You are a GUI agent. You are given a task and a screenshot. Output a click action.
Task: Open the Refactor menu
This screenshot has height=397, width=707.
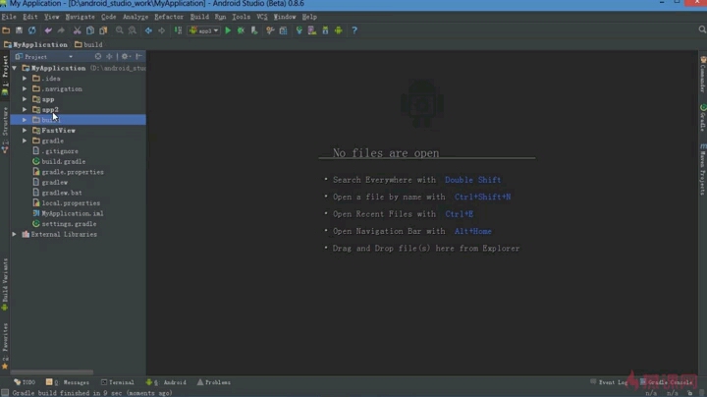coord(169,17)
